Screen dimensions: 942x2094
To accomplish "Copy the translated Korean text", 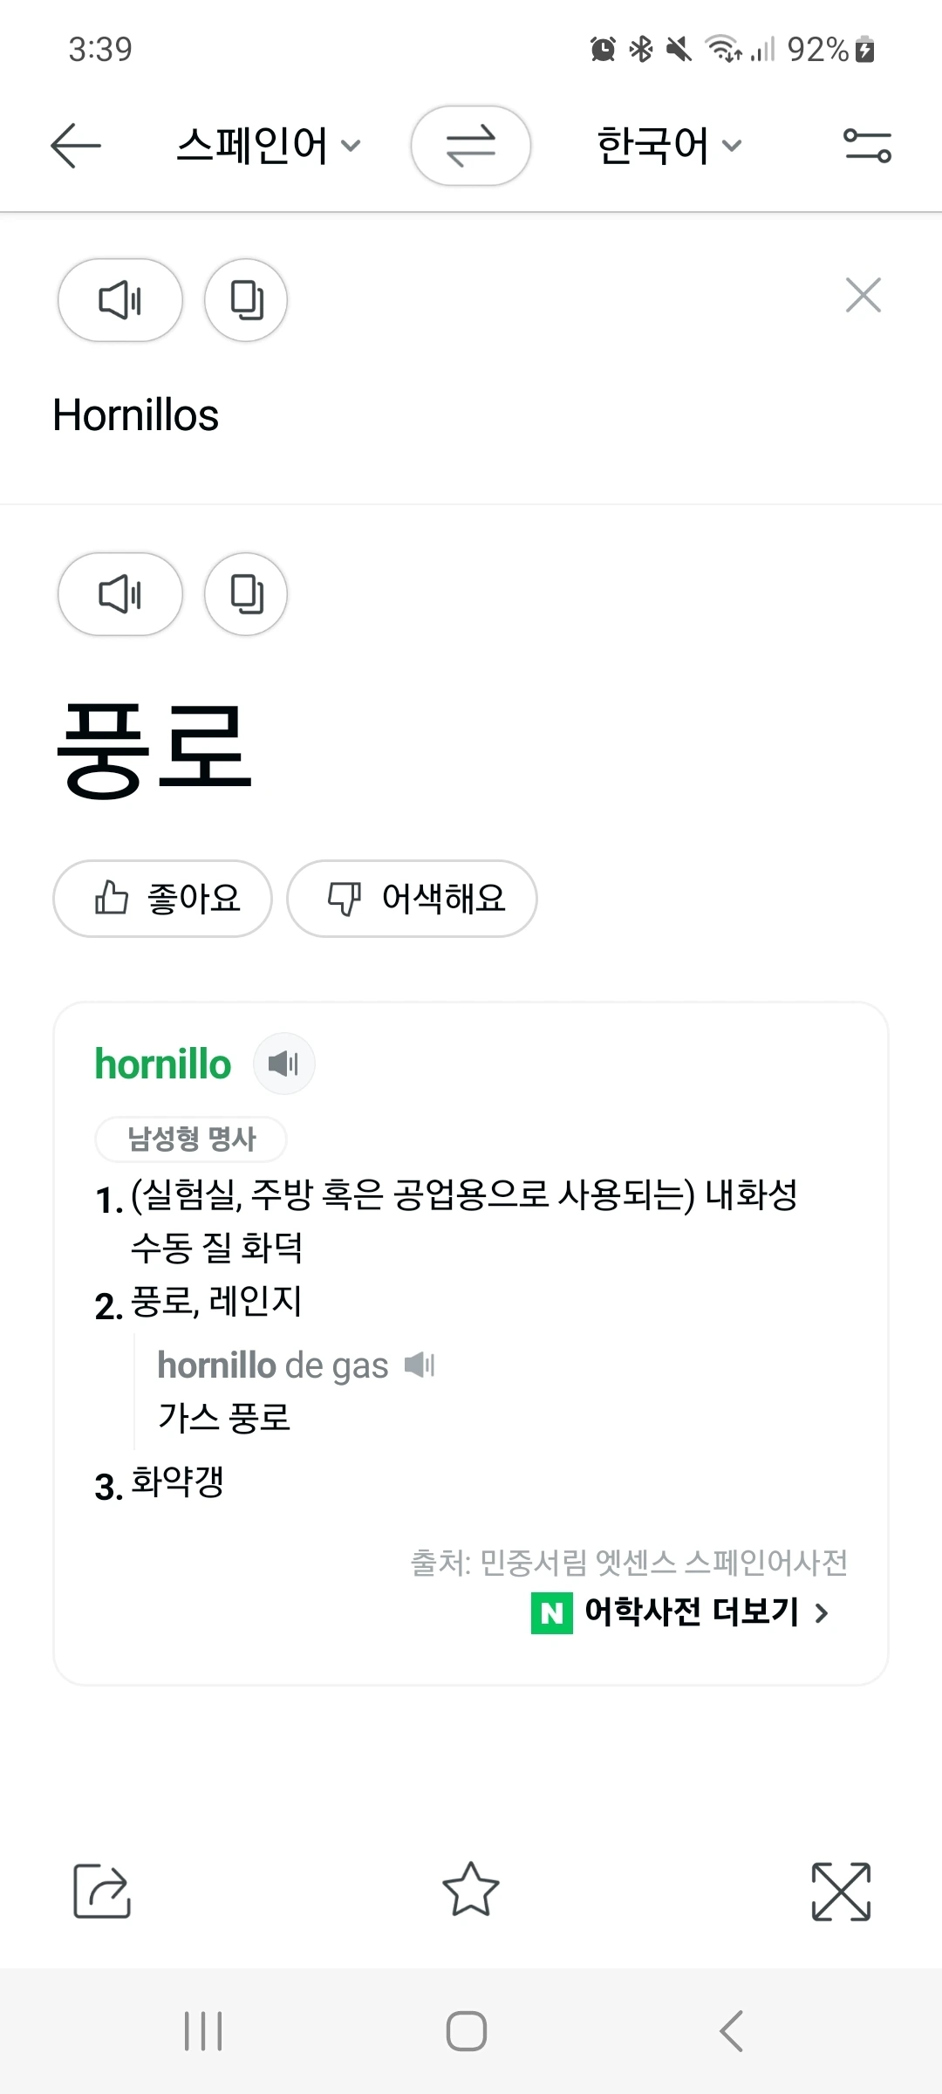I will tap(246, 594).
